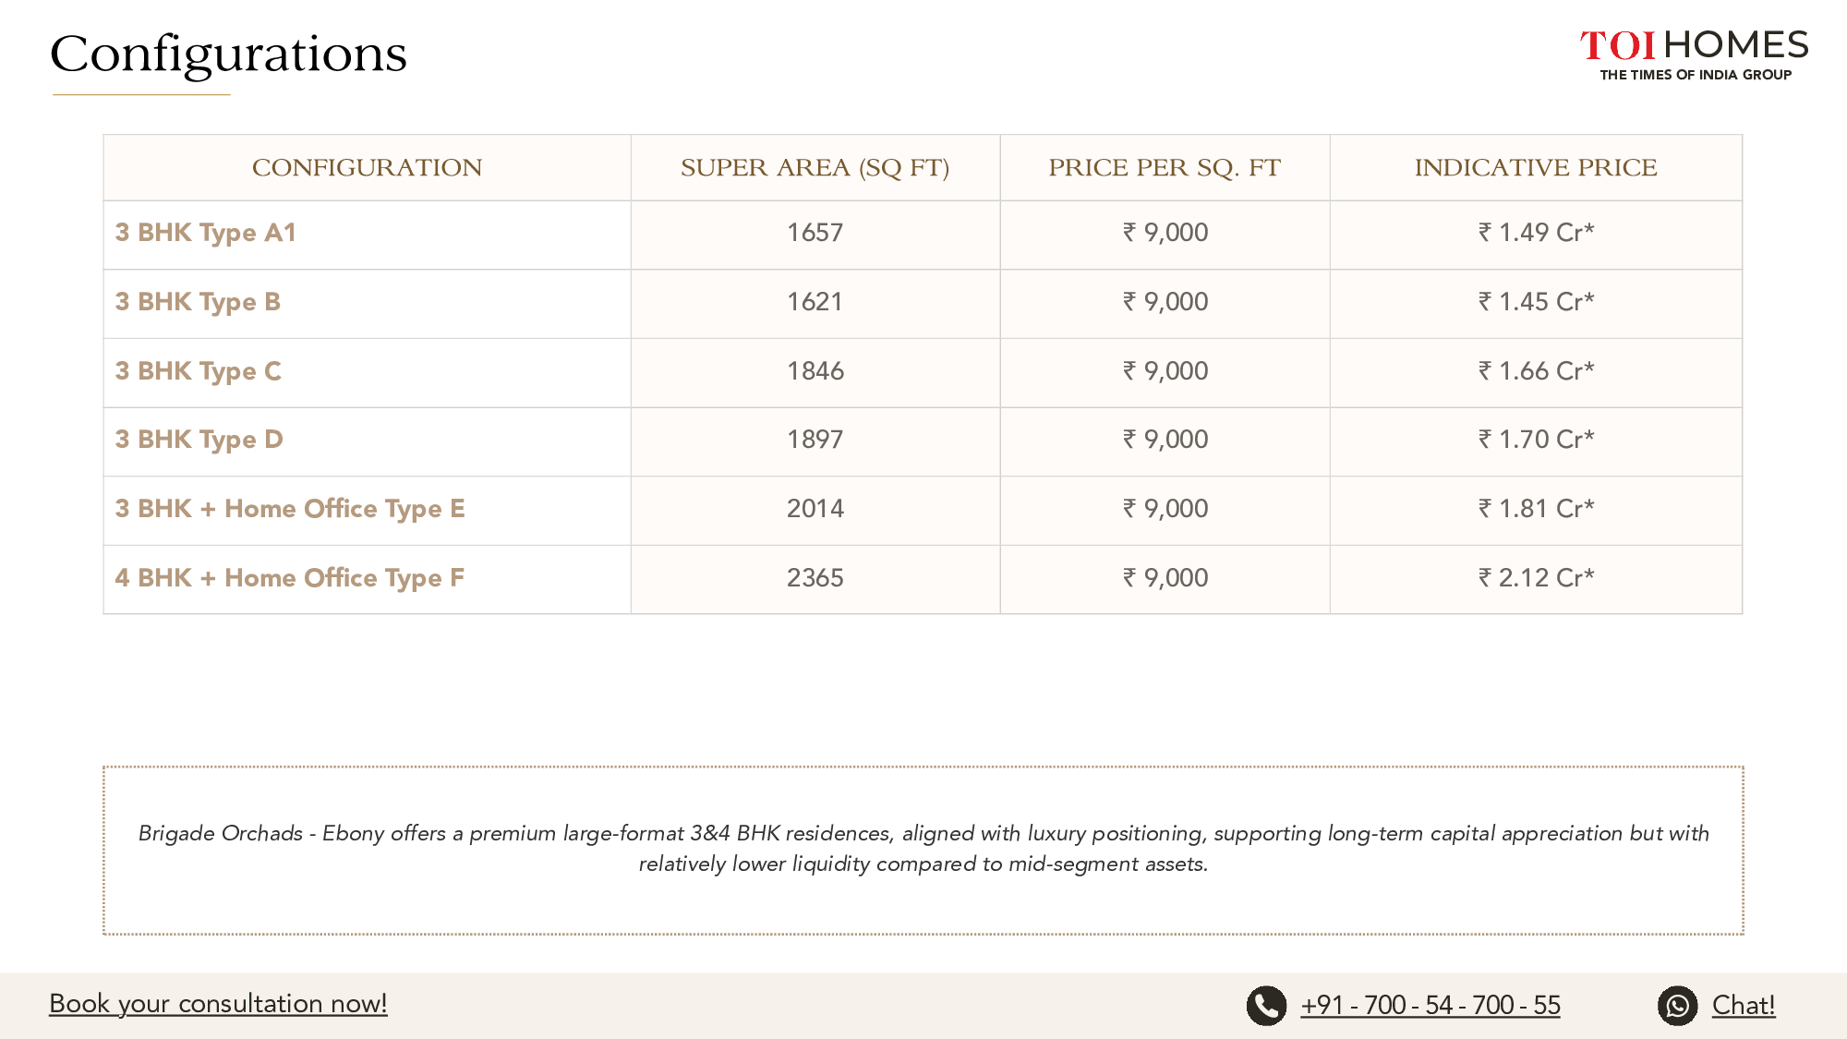The image size is (1847, 1039).
Task: Select '4 BHK + Home Office Type F'
Action: click(x=290, y=578)
